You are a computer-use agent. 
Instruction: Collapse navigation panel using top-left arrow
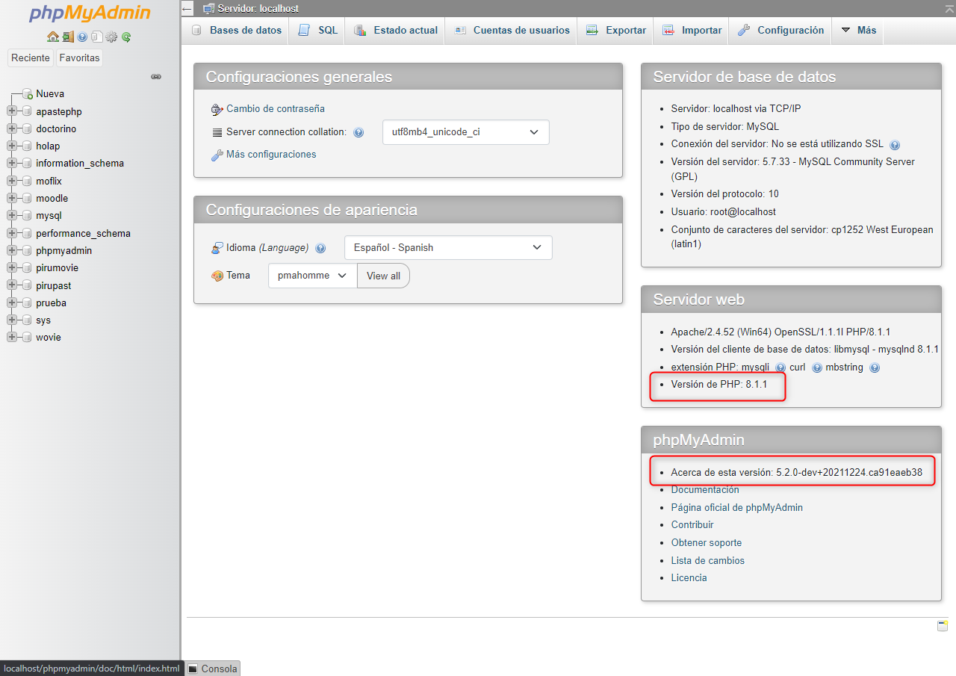(x=187, y=9)
